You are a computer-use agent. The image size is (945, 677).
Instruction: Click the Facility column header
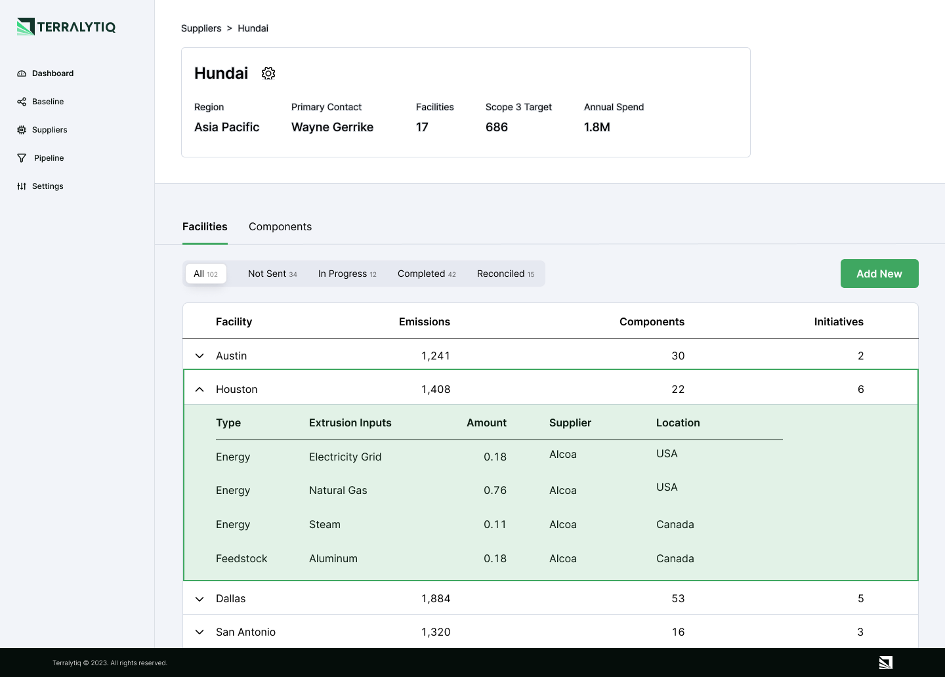tap(234, 321)
